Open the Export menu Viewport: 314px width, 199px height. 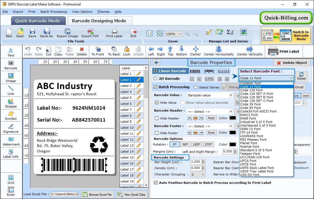click(18, 12)
